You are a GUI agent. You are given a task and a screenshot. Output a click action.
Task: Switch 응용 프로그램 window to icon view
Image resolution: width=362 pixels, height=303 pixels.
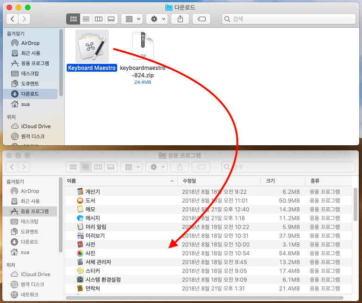tap(73, 167)
